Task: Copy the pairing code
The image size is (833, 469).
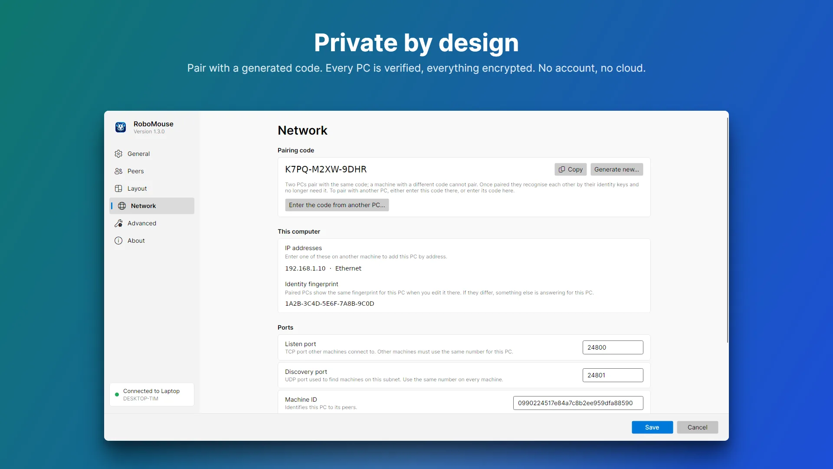Action: click(571, 169)
